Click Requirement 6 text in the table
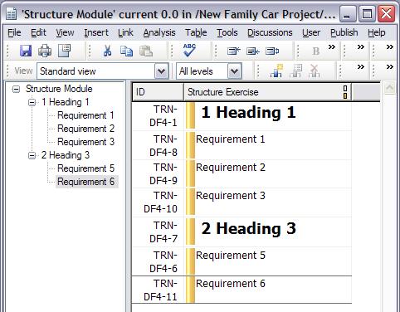This screenshot has height=312, width=400. click(231, 284)
